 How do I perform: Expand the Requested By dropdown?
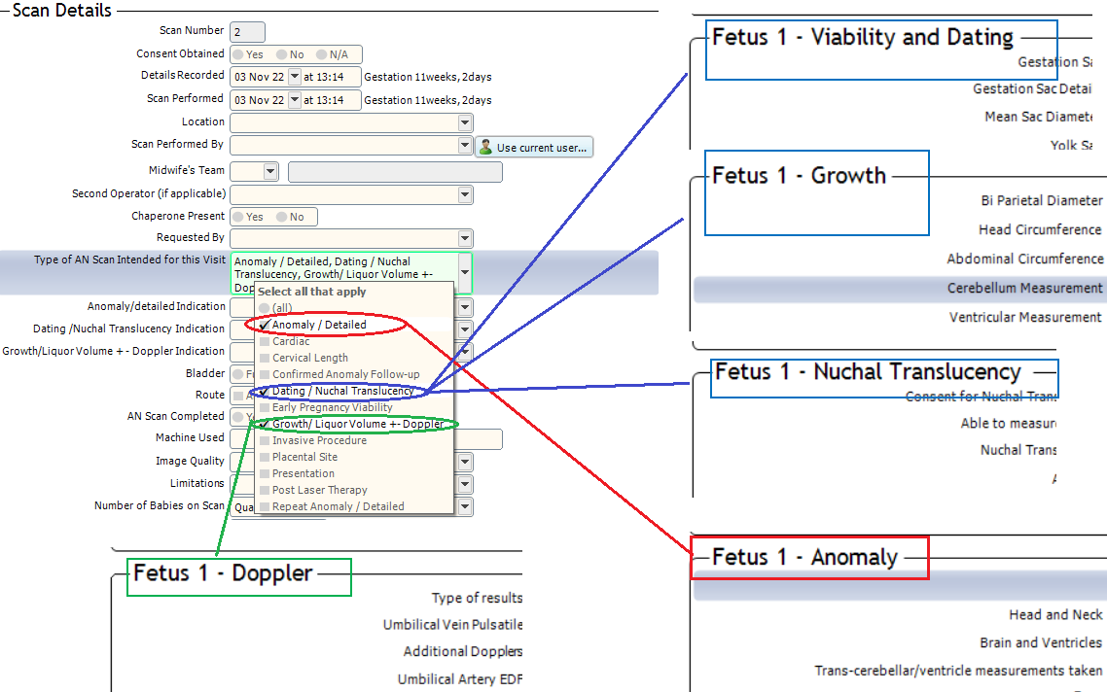tap(465, 237)
